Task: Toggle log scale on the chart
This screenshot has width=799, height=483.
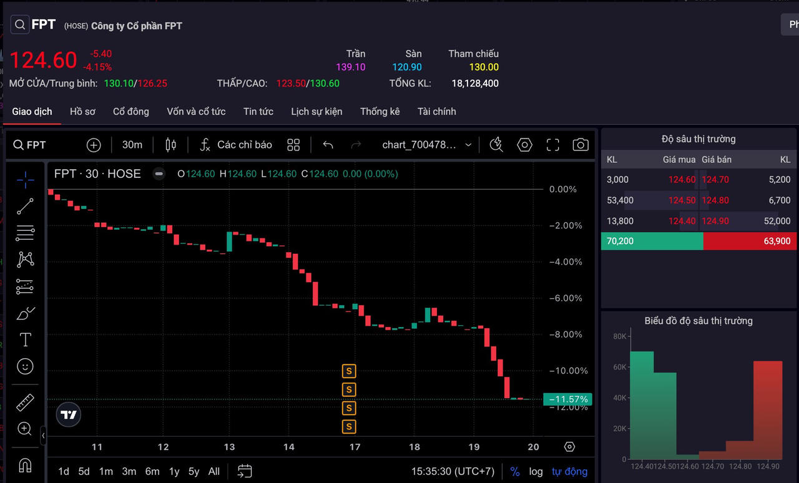Action: coord(536,472)
